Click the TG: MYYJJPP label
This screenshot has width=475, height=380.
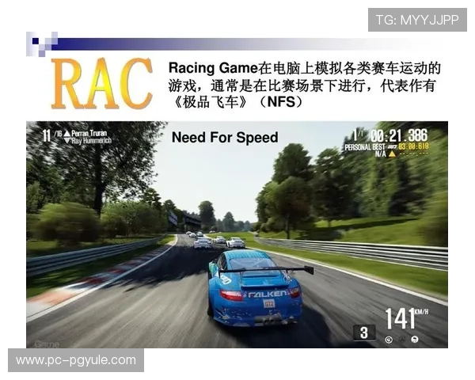click(x=417, y=19)
